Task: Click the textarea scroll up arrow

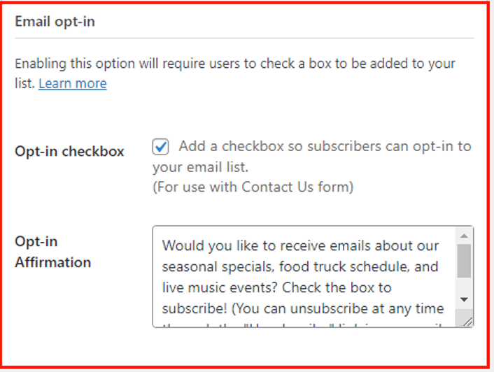Action: [x=463, y=235]
